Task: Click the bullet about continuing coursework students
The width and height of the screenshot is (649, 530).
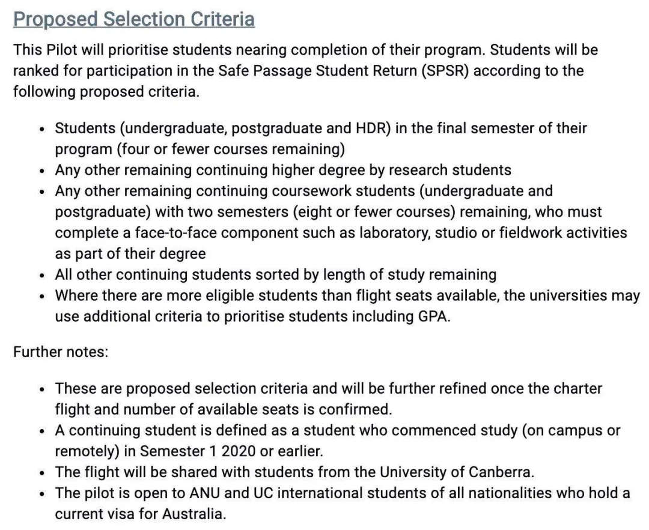Action: click(x=341, y=223)
